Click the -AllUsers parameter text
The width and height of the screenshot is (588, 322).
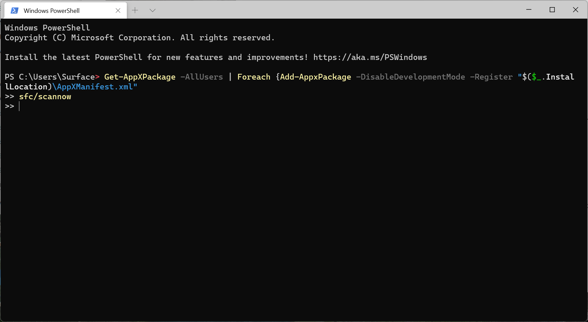[x=202, y=77]
